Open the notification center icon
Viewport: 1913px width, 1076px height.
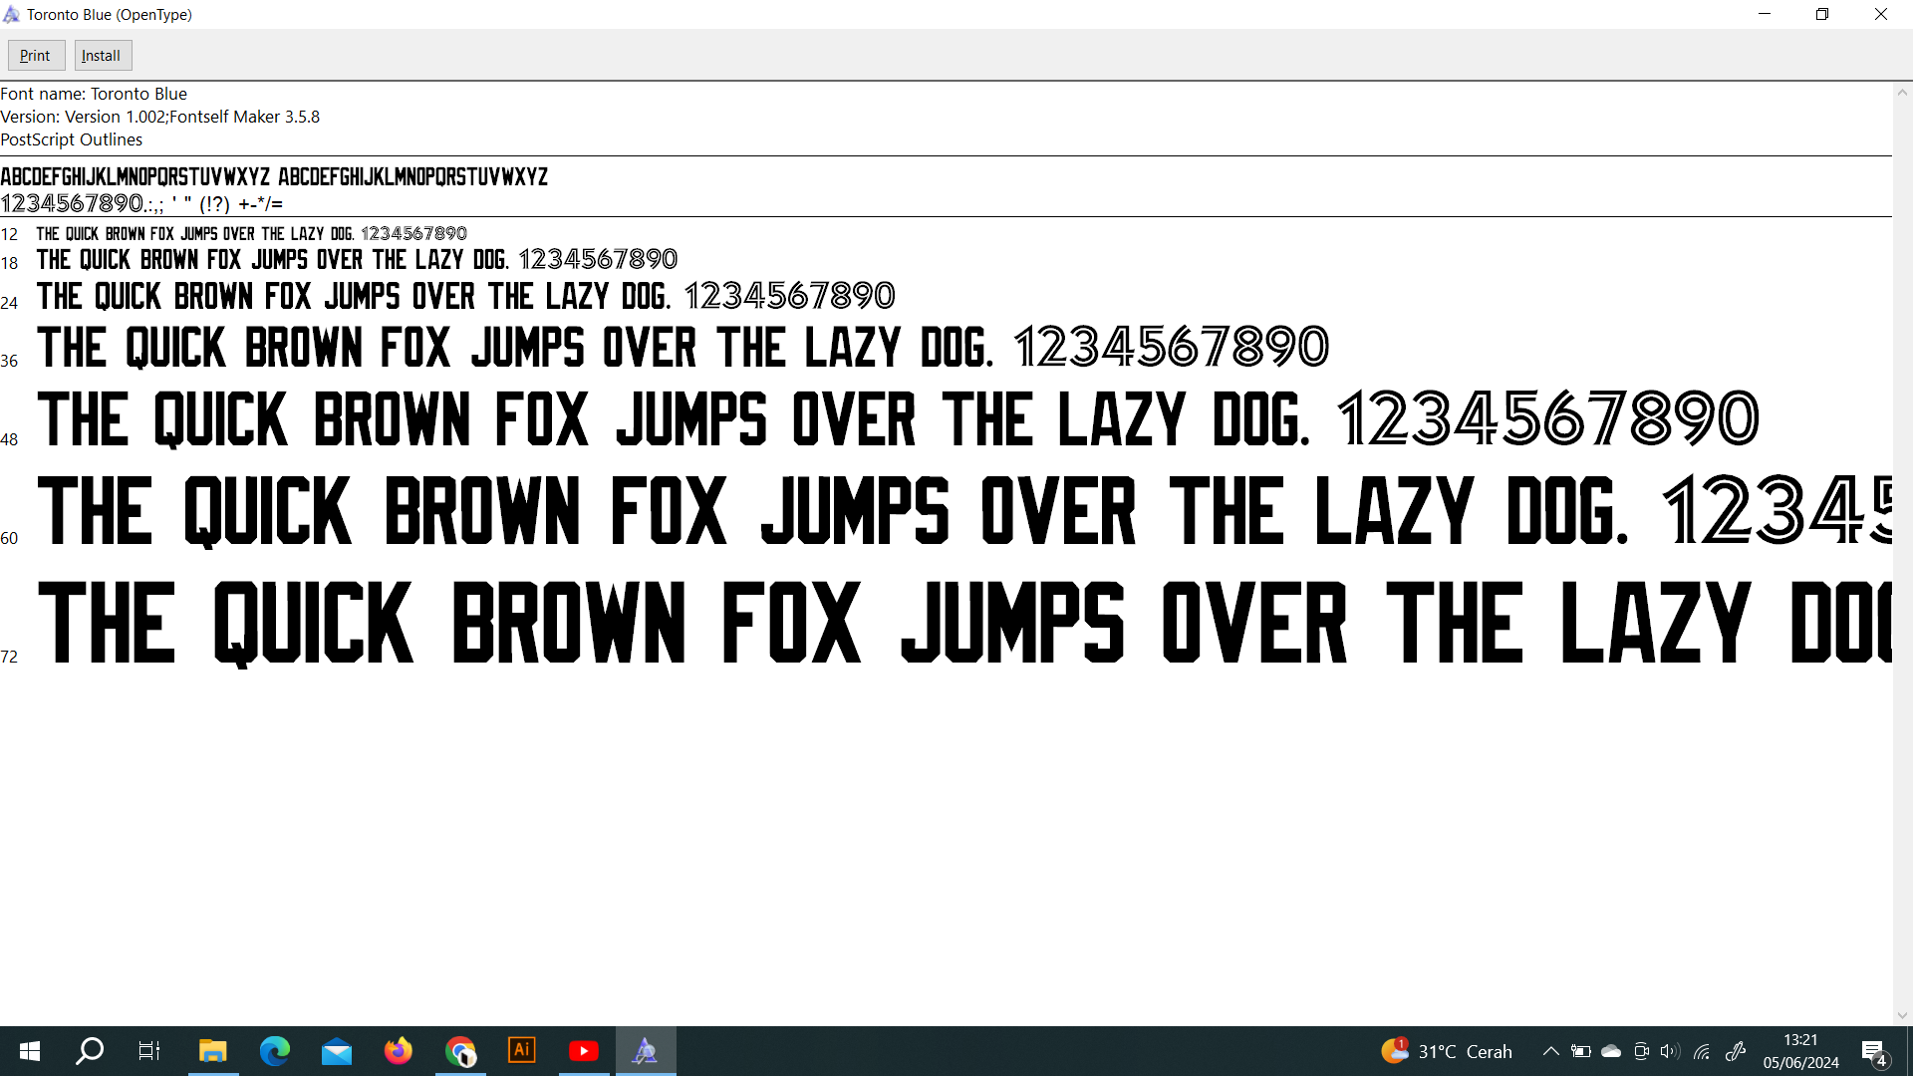[x=1874, y=1051]
